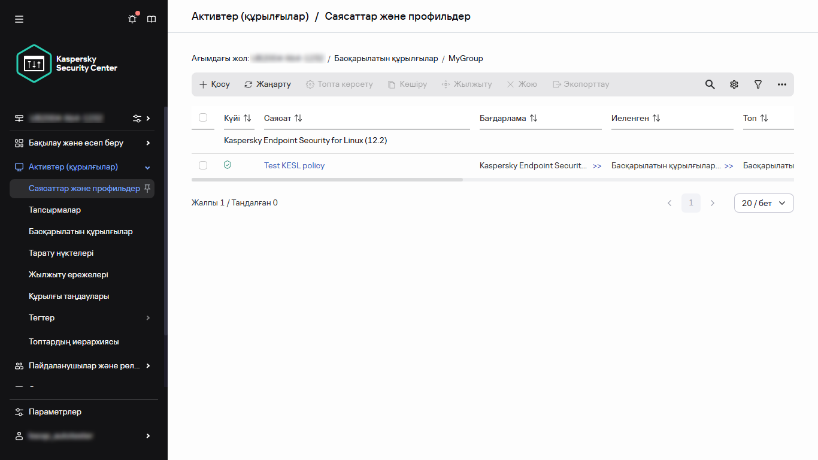Screen dimensions: 818x460
Task: Open Тапсырмалар in the sidebar
Action: [x=54, y=210]
